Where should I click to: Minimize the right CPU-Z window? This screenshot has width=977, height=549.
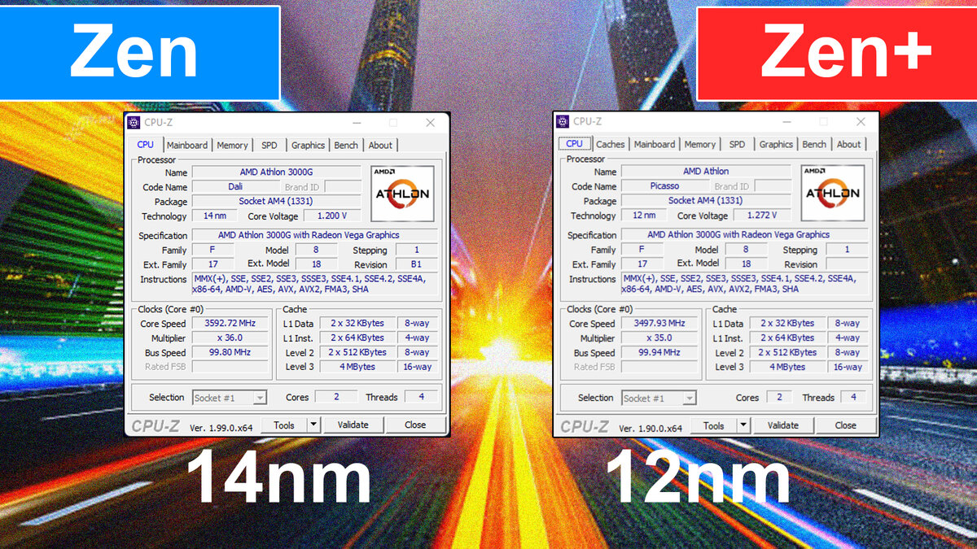click(x=786, y=122)
